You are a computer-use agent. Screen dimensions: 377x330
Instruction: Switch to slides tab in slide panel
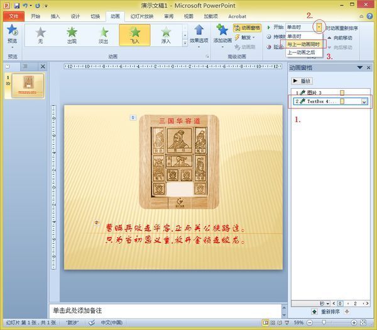click(x=8, y=66)
